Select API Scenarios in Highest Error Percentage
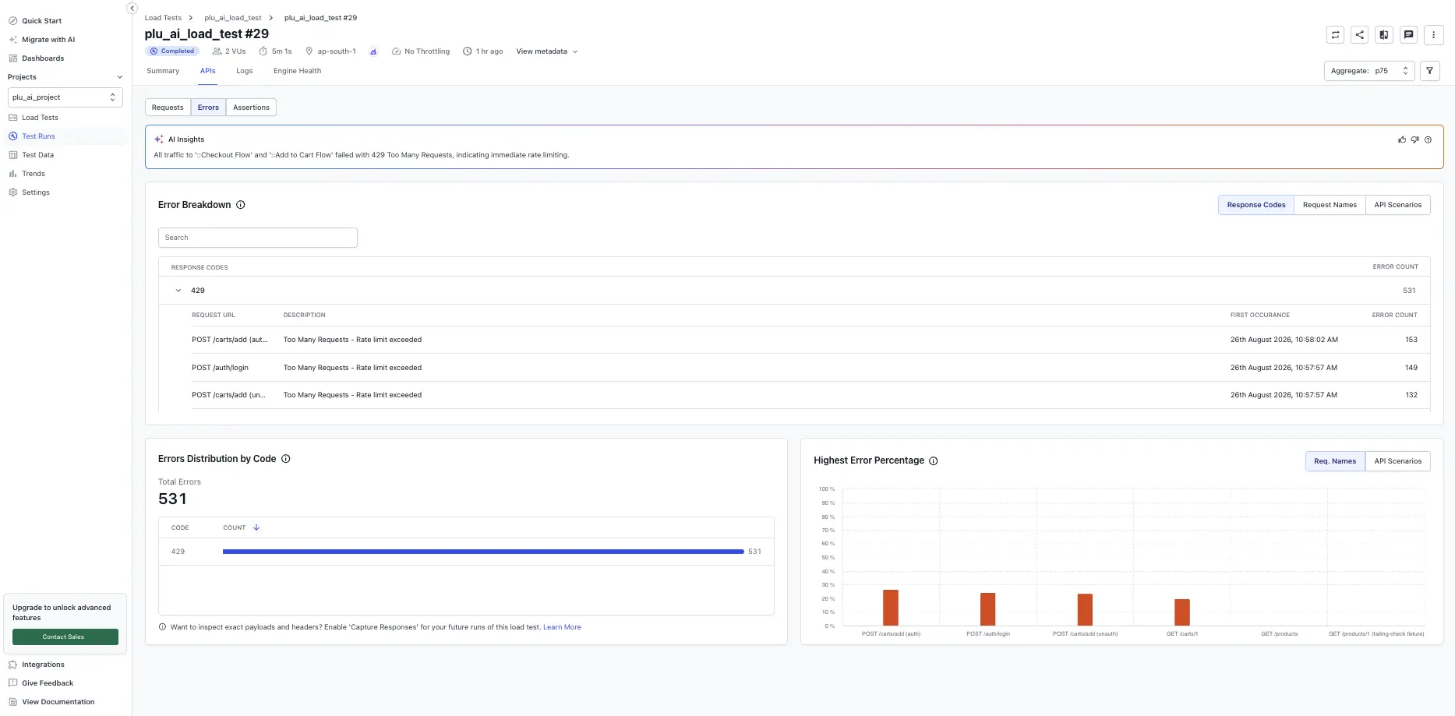1455x716 pixels. tap(1397, 461)
